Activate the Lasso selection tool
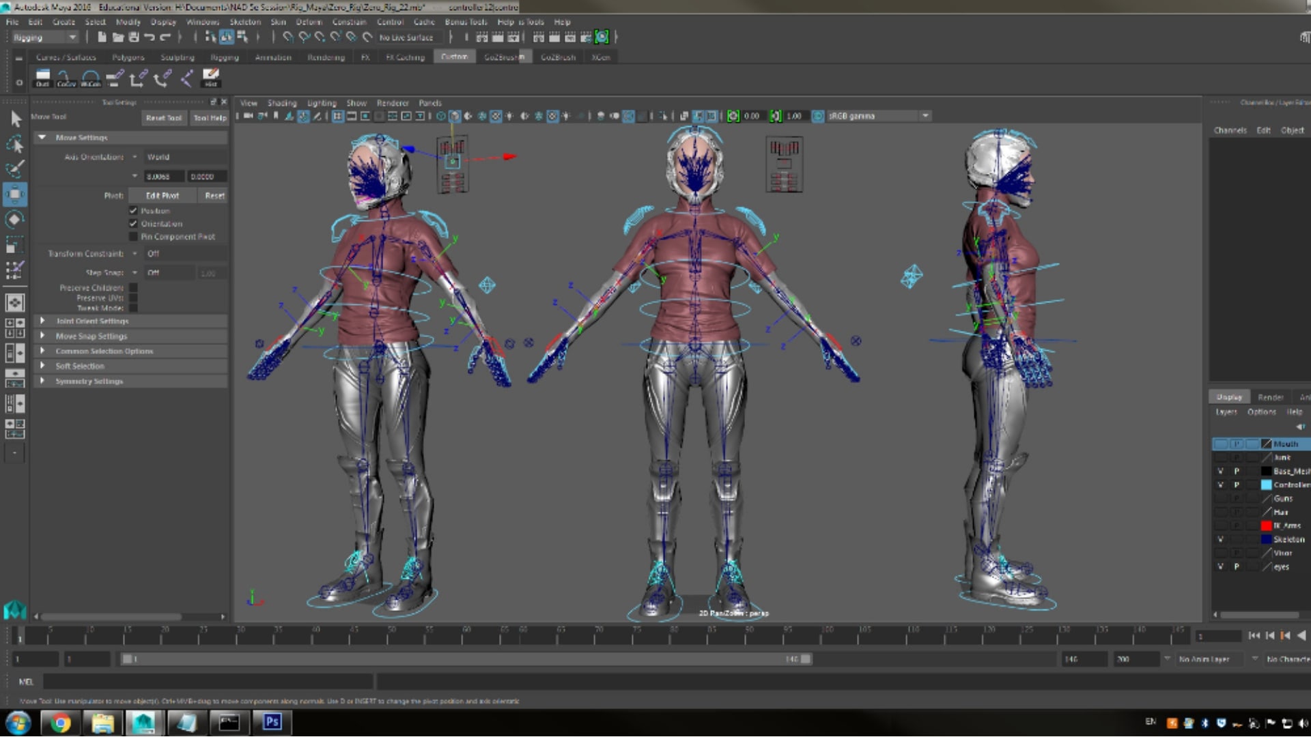The width and height of the screenshot is (1311, 737). tap(15, 143)
